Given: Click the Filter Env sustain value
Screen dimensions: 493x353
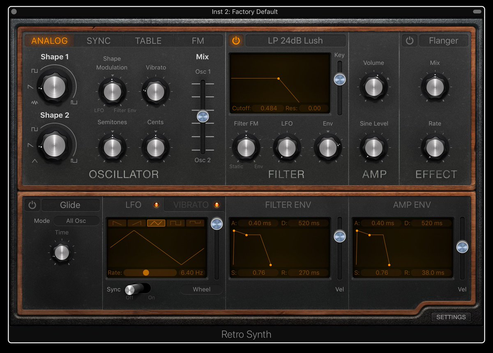Looking at the screenshot, I should (x=259, y=273).
